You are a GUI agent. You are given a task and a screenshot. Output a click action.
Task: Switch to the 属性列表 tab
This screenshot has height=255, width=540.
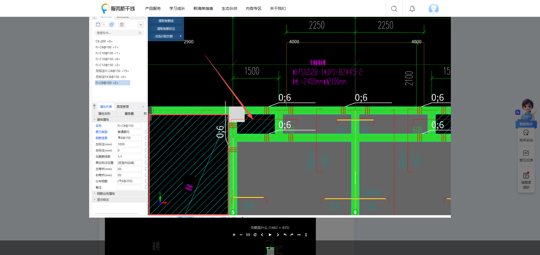(106, 107)
